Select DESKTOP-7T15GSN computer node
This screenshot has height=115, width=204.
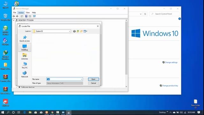pyautogui.click(x=26, y=20)
